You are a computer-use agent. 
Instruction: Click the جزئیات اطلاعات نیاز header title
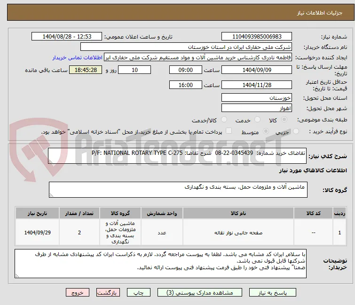pyautogui.click(x=319, y=13)
